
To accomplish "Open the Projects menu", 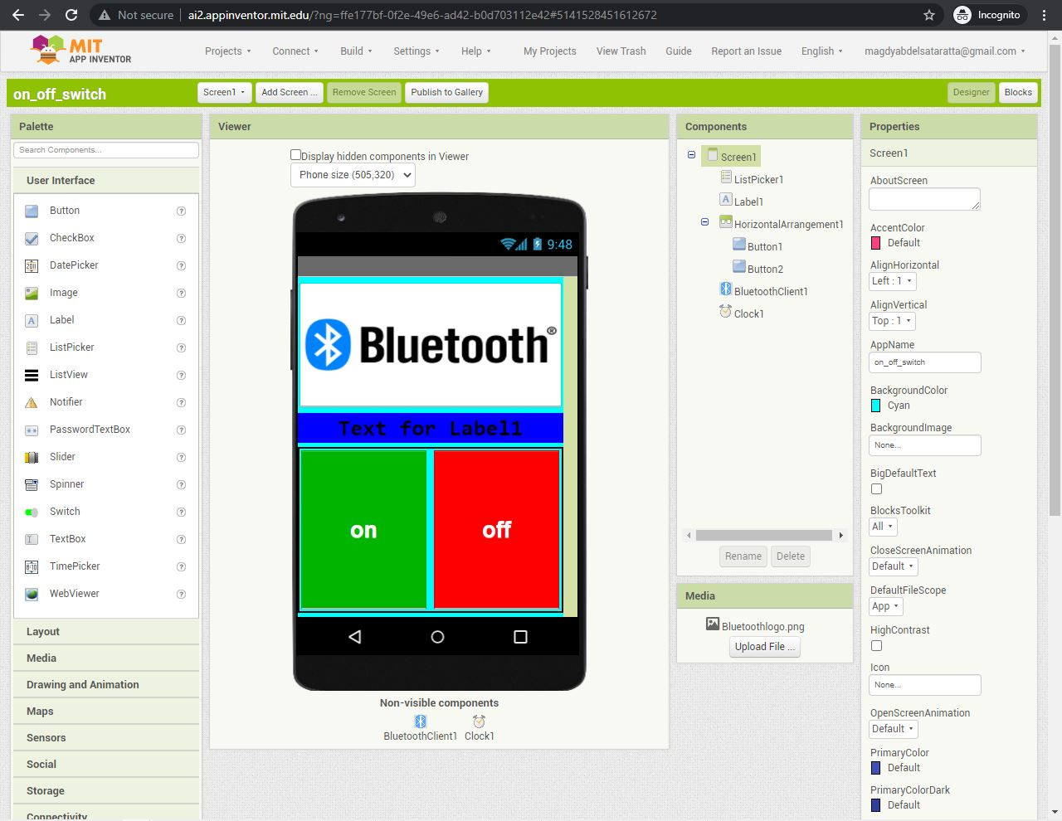I will click(228, 51).
